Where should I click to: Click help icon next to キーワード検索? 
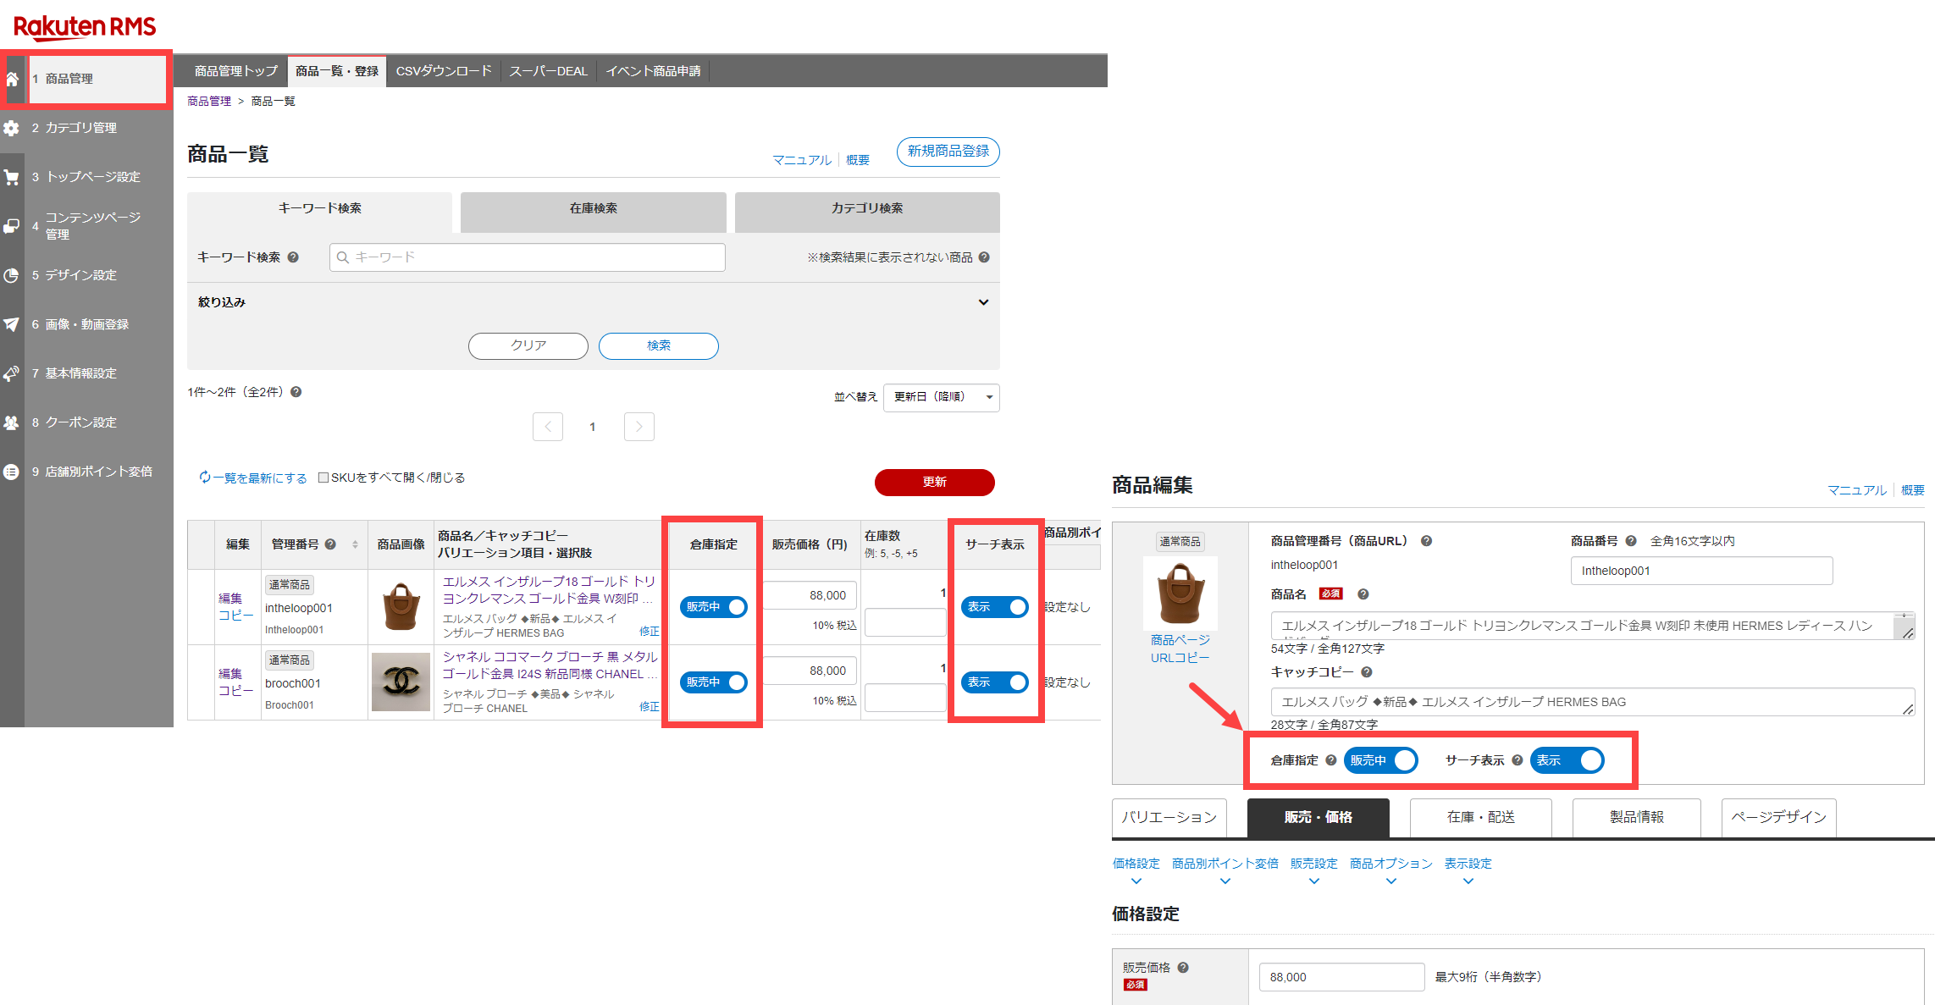(293, 257)
